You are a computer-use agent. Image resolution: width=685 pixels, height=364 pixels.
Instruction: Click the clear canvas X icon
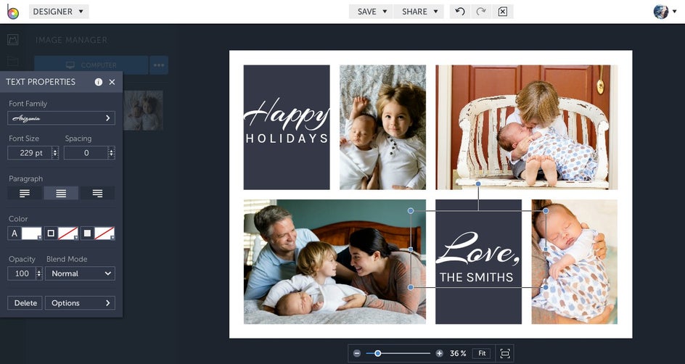point(502,12)
